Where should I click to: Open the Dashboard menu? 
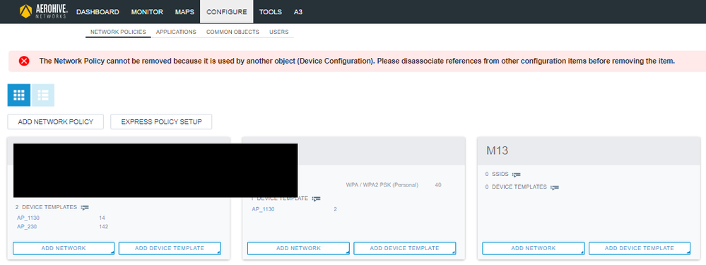click(98, 12)
